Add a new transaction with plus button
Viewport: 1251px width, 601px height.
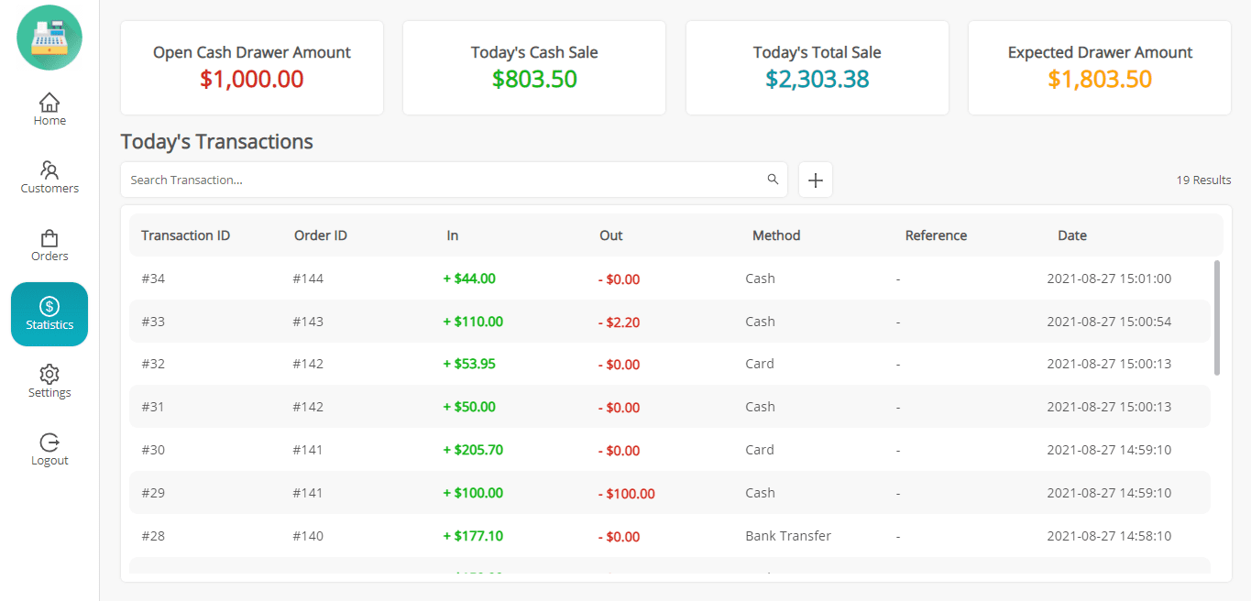[x=815, y=180]
